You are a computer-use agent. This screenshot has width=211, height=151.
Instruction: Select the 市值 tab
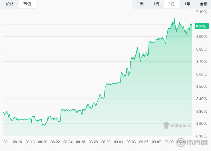(x=27, y=4)
